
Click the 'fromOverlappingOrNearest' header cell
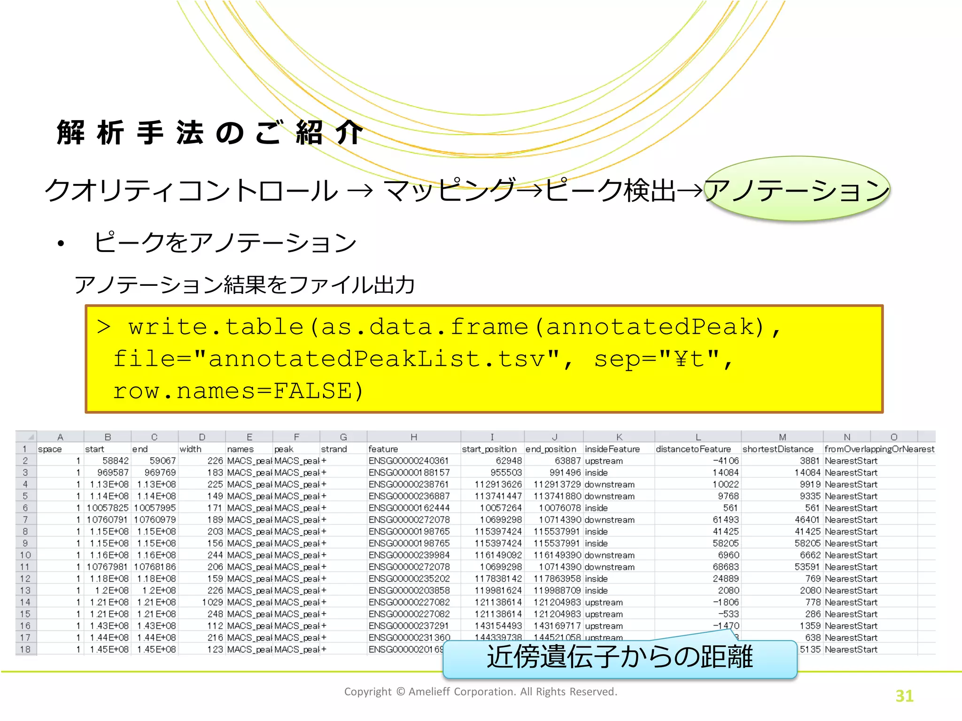point(879,449)
